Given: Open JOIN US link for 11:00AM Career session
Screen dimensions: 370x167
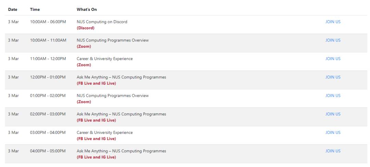Looking at the screenshot, I should tap(333, 59).
